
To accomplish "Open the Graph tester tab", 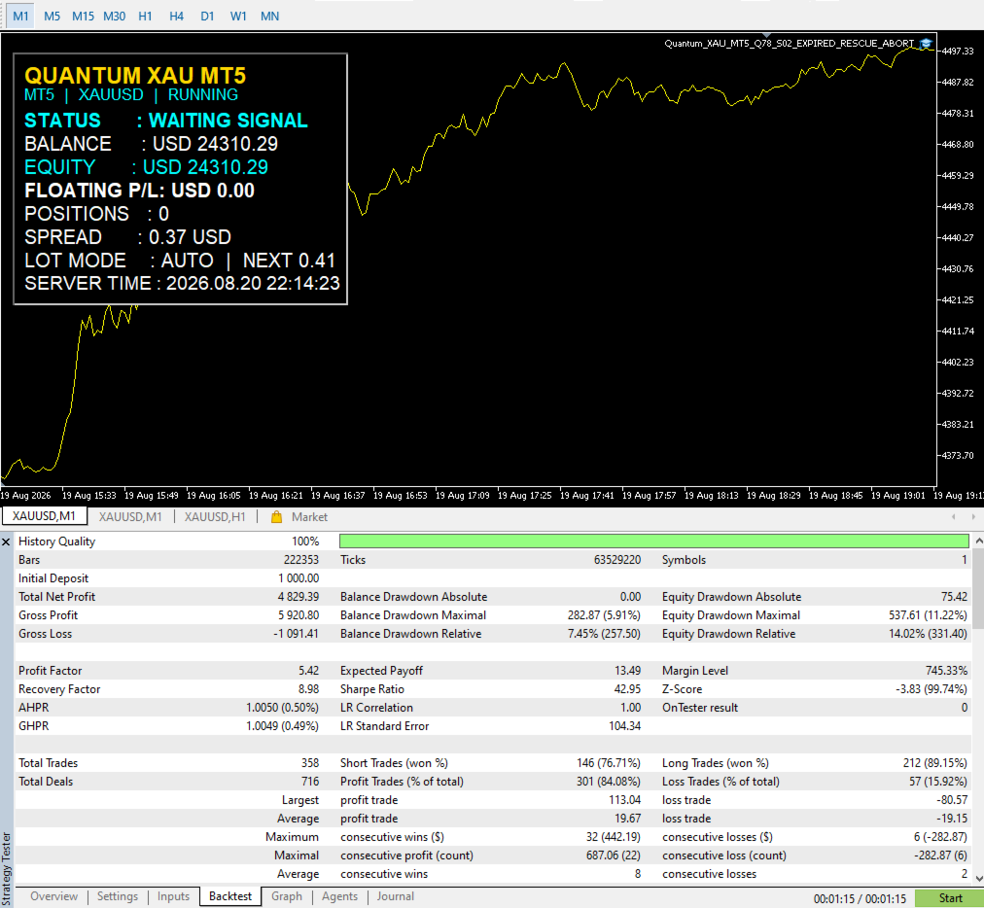I will [287, 896].
